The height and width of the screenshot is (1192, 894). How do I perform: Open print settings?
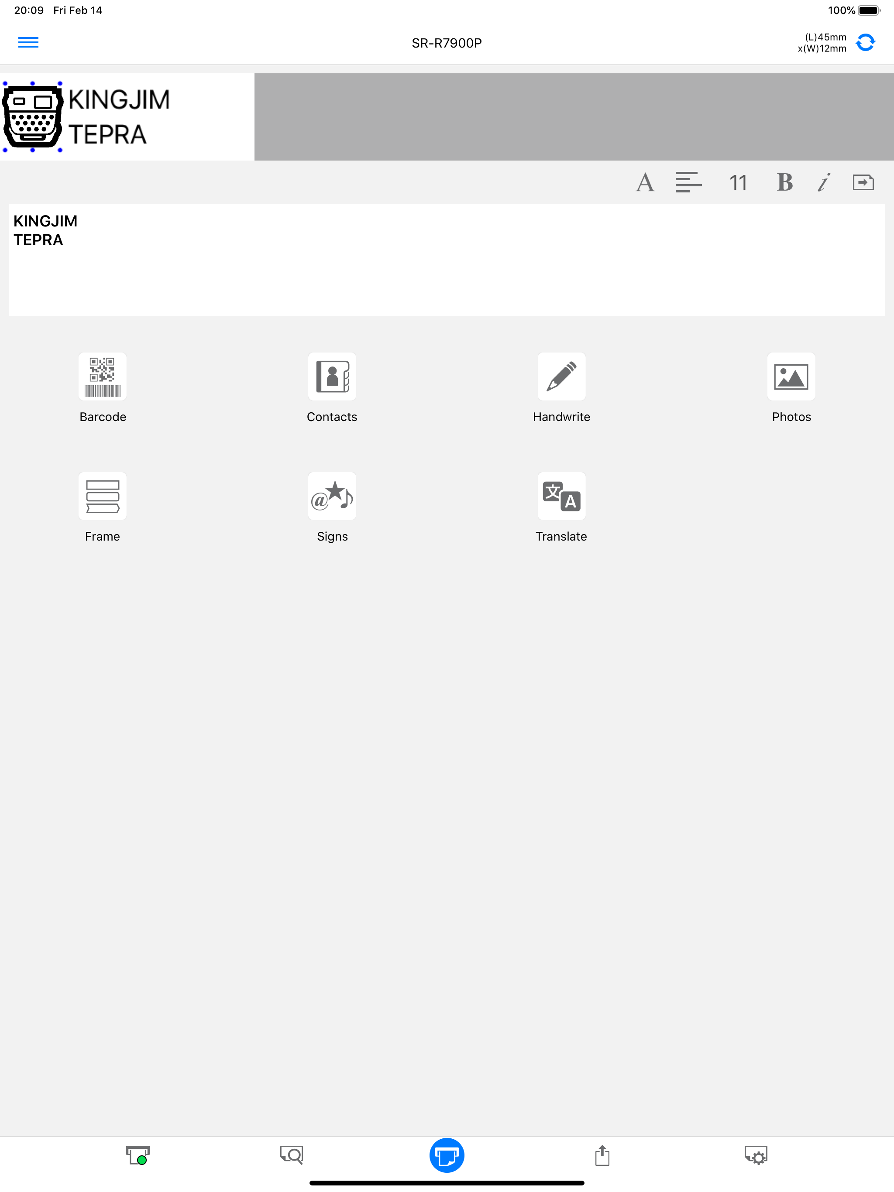756,1155
